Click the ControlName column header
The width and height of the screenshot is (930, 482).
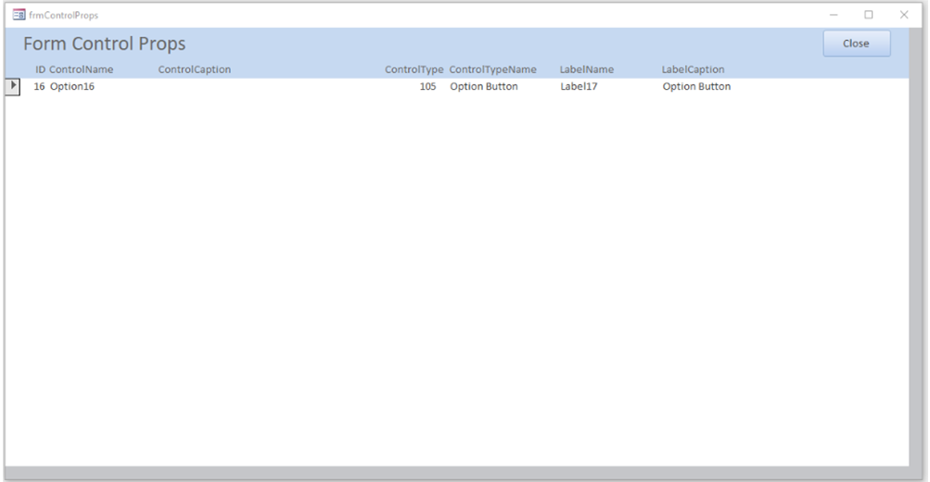pyautogui.click(x=82, y=70)
